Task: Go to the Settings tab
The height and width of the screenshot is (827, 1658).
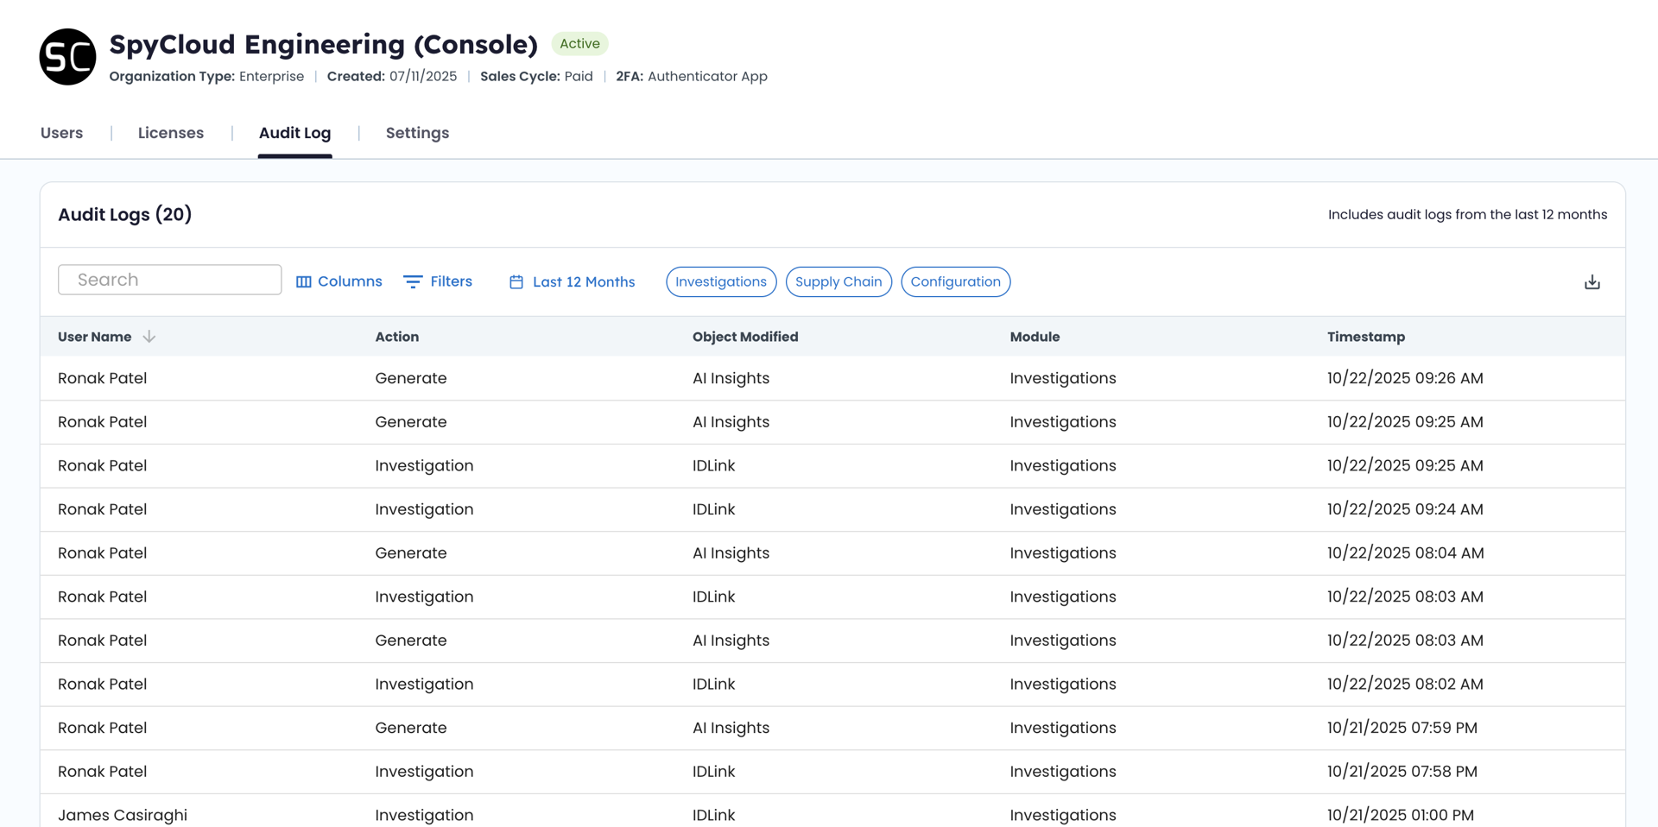Action: [417, 133]
